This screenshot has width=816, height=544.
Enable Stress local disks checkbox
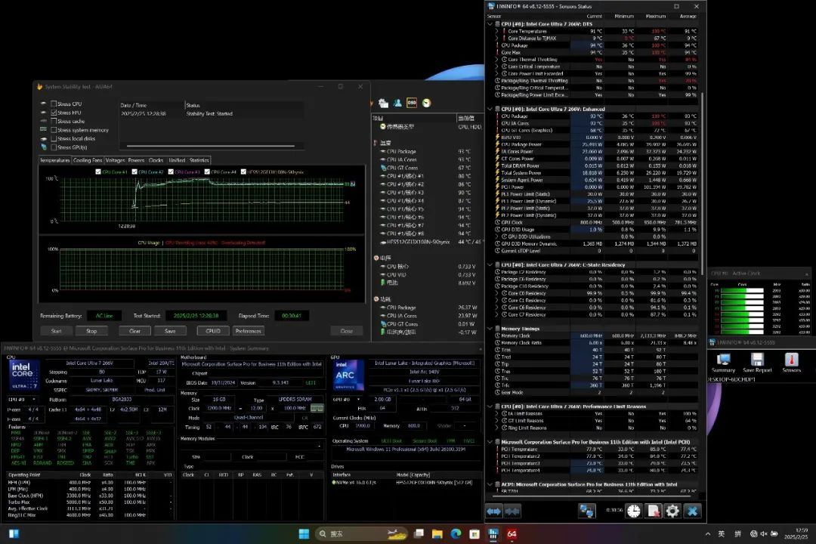point(54,138)
